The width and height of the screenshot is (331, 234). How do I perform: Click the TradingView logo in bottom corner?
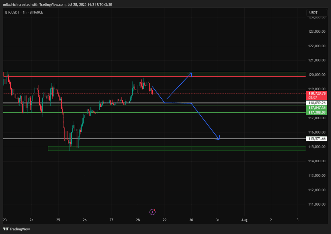(x=16, y=229)
